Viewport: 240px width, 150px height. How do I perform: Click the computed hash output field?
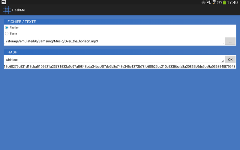coord(120,66)
